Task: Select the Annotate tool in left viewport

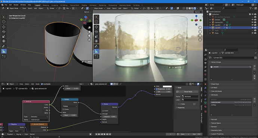Action: pyautogui.click(x=4, y=47)
